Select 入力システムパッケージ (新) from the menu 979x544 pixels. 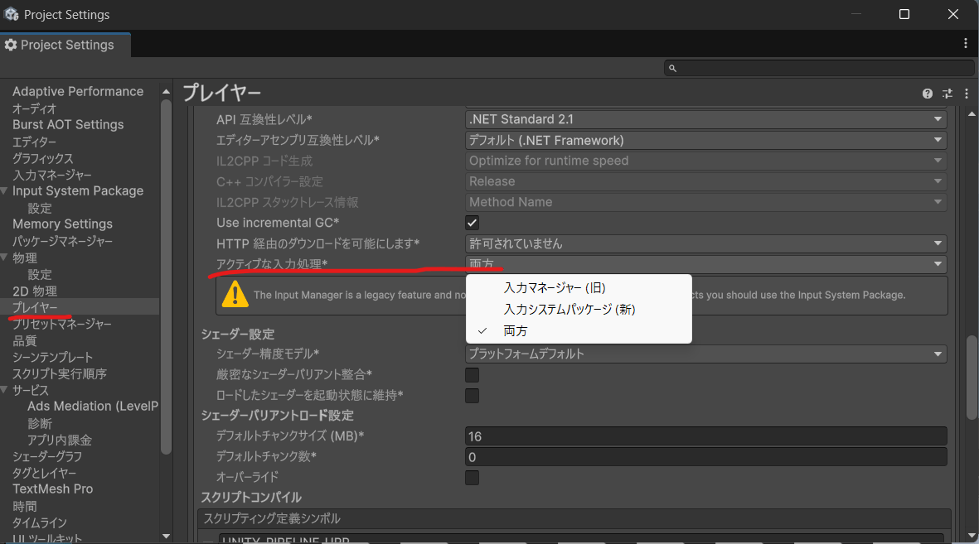[x=568, y=309]
